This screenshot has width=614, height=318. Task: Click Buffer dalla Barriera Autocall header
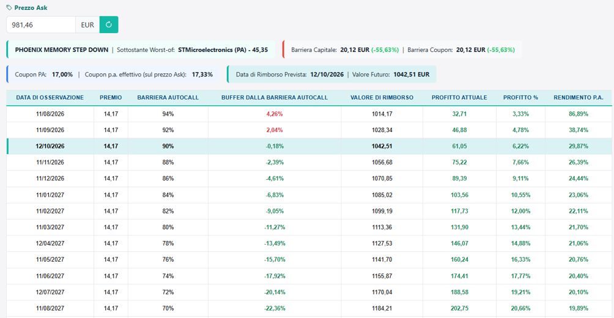(275, 97)
